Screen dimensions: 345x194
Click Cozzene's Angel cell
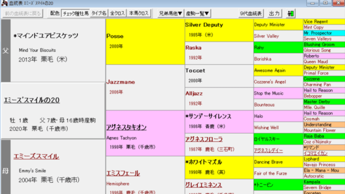(278, 82)
